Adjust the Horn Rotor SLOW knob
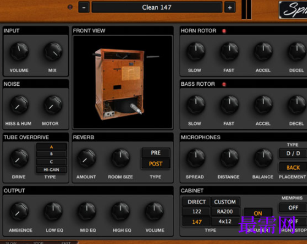The height and width of the screenshot is (244, 307). pos(195,51)
